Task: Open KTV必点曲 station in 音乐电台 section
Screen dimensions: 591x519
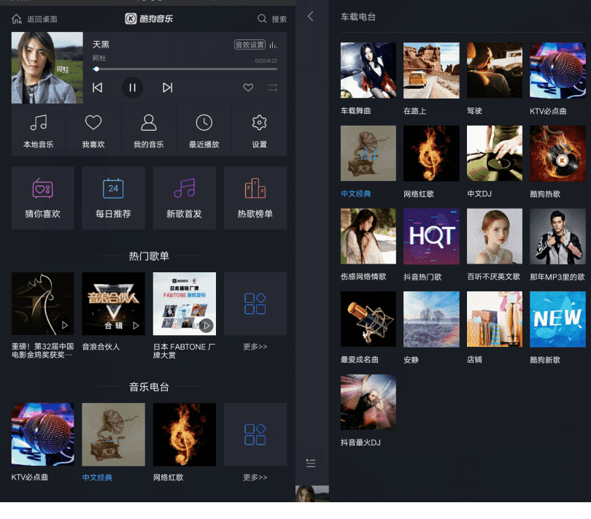Action: pyautogui.click(x=42, y=434)
